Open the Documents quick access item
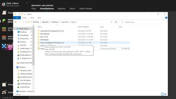This screenshot has width=176, height=99. point(24,38)
